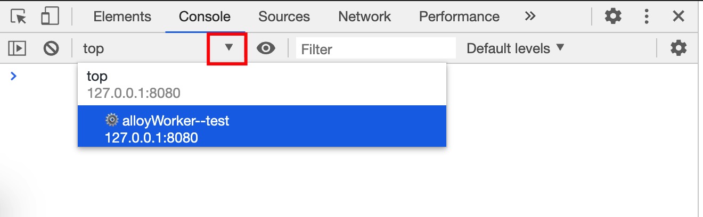Open the Performance tab
This screenshot has width=703, height=217.
[459, 16]
